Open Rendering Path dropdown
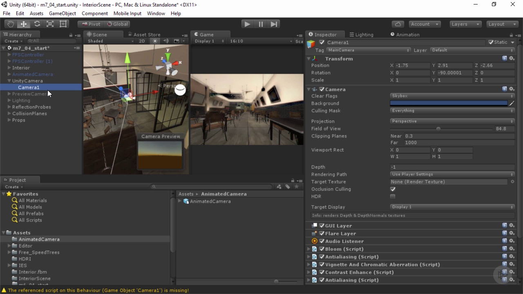523x294 pixels. (x=452, y=174)
